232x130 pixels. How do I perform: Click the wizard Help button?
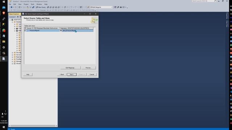point(28,74)
